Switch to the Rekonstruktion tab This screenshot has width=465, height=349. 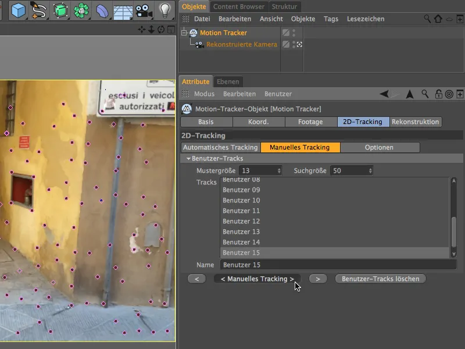coord(416,122)
